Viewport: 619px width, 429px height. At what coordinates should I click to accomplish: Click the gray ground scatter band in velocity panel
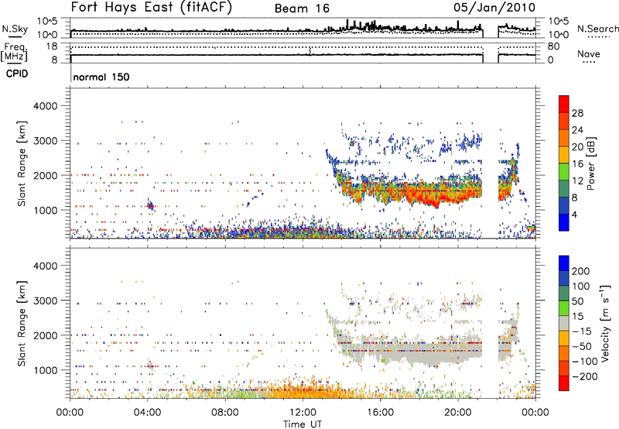(411, 352)
